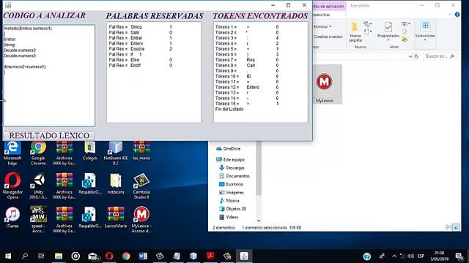Open Imágenes in the navigation pane
This screenshot has width=469, height=263.
coord(232,192)
